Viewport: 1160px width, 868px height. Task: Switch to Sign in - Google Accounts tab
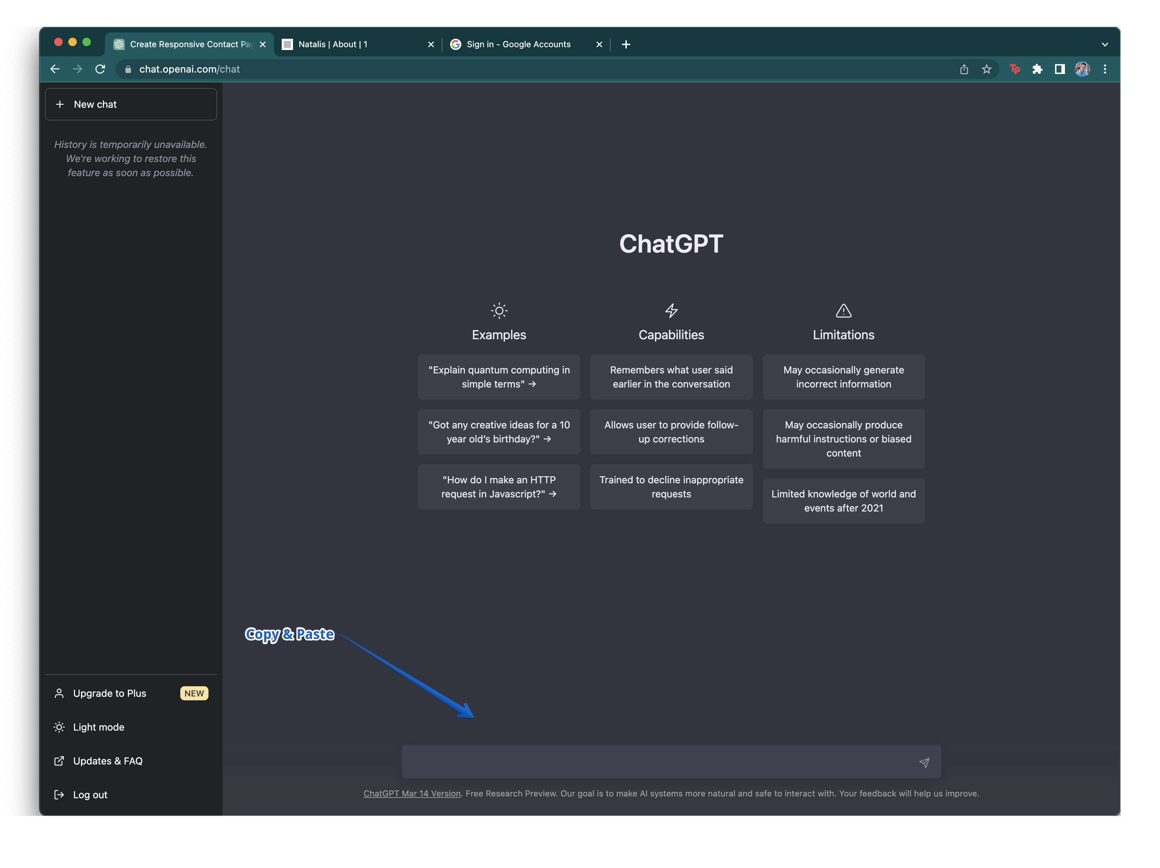click(526, 45)
